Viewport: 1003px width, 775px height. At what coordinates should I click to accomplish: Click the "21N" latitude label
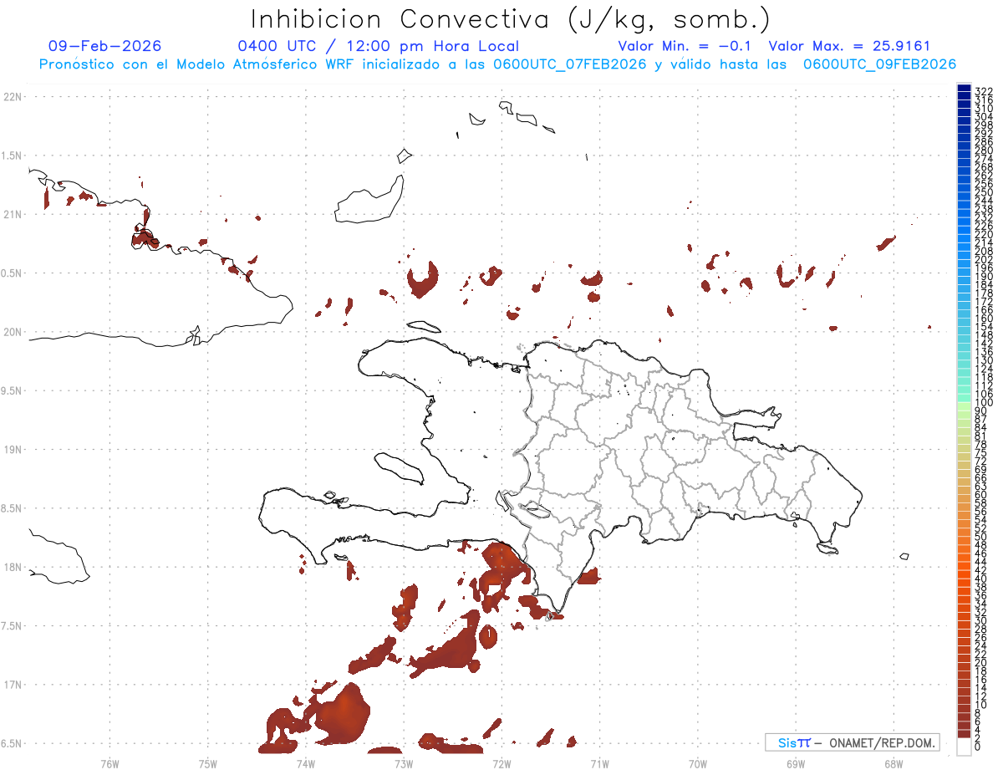[12, 215]
